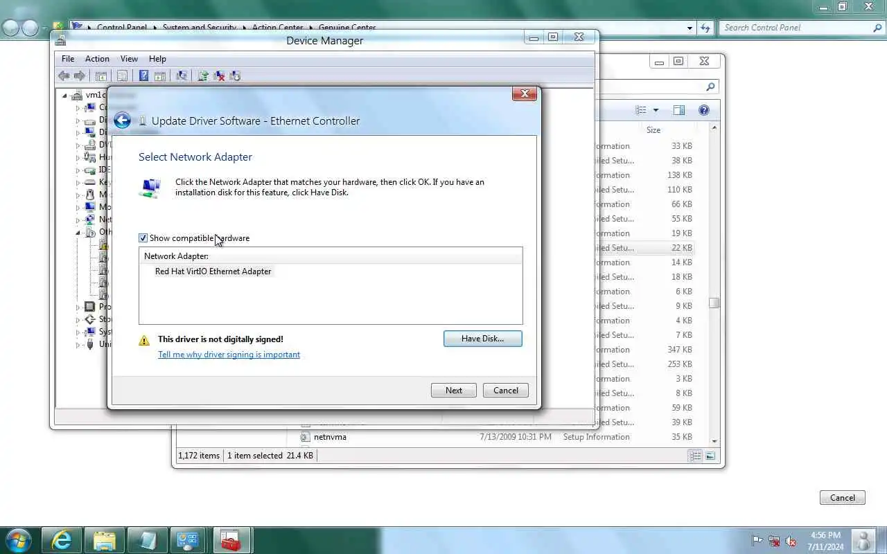This screenshot has height=554, width=887.
Task: Click the System and Security breadcrumb
Action: click(x=199, y=28)
